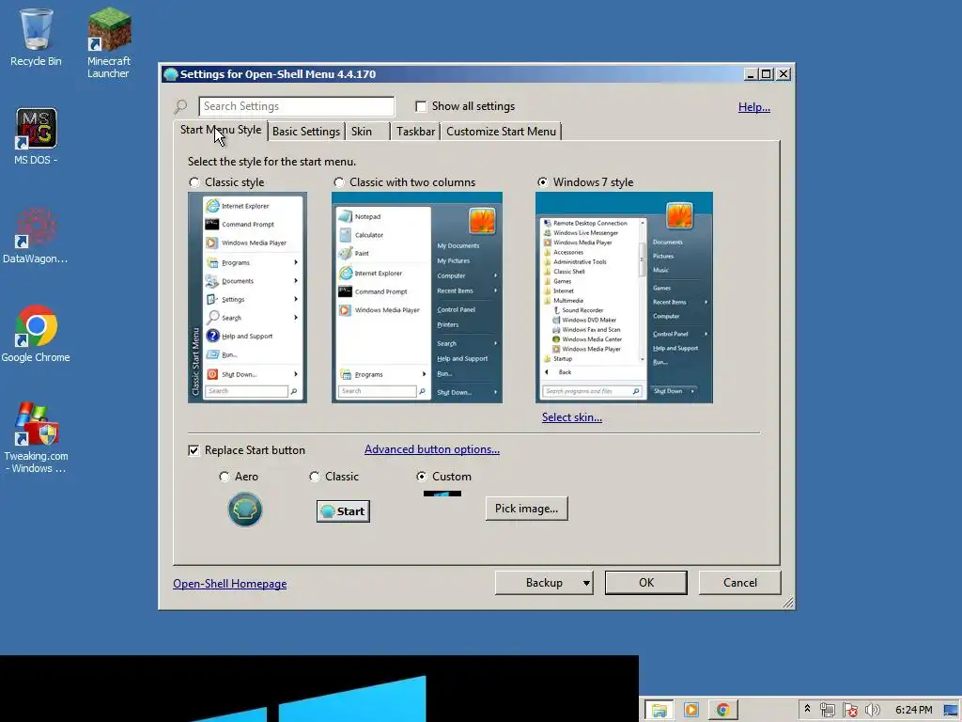Open the Backup dropdown arrow
The image size is (962, 722).
(x=586, y=583)
